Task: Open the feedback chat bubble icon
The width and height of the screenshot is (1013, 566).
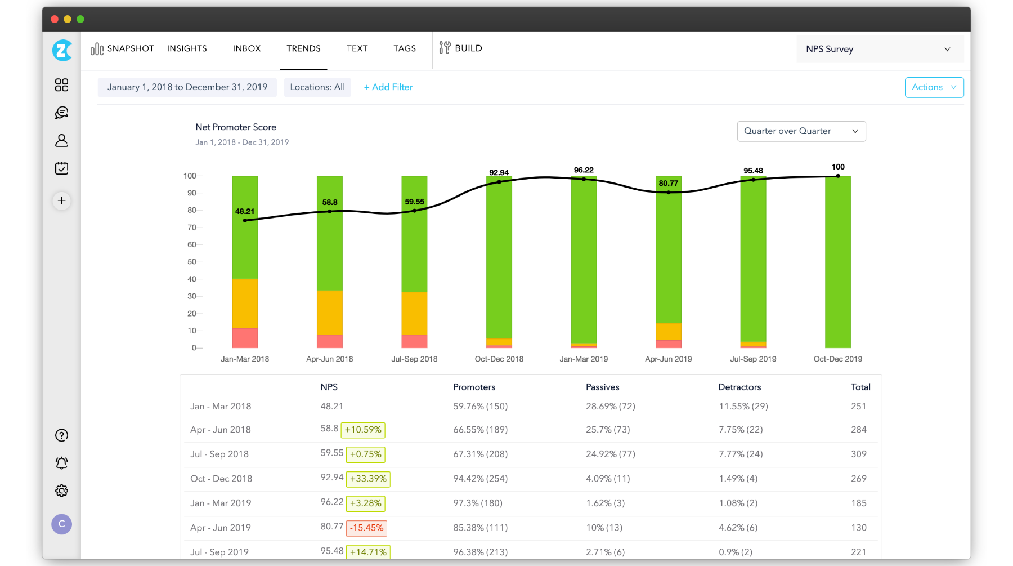Action: point(61,113)
